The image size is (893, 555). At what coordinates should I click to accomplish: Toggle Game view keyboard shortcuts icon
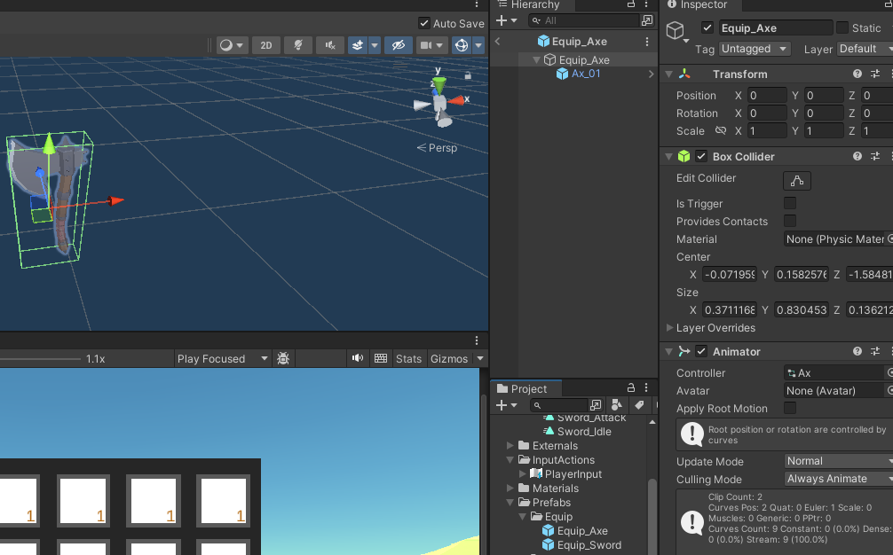[381, 358]
